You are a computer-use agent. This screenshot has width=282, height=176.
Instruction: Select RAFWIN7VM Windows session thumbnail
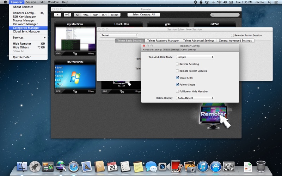pyautogui.click(x=75, y=77)
